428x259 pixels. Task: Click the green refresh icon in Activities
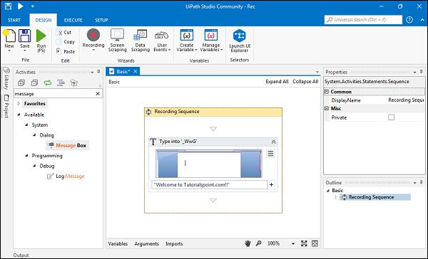point(48,83)
